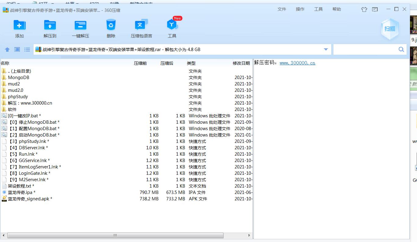The image size is (417, 242).
Task: Click the search magnifier icon
Action: coord(401,50)
